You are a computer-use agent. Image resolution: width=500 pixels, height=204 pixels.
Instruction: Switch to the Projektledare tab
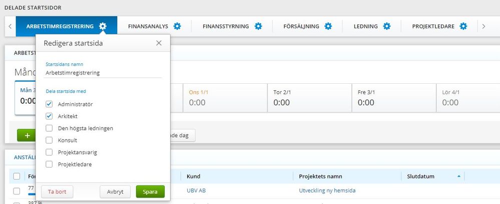[433, 26]
